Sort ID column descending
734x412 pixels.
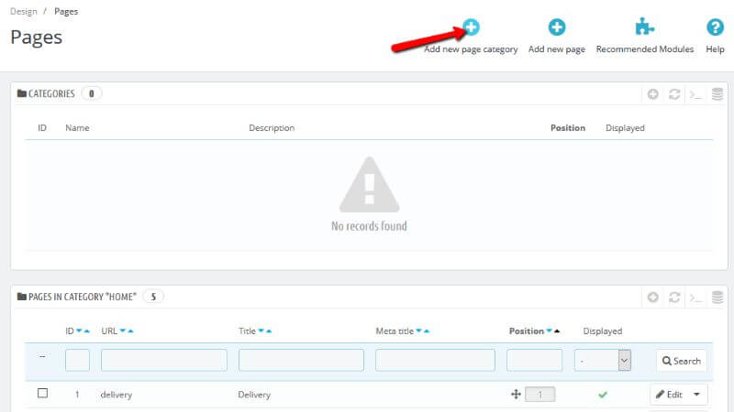pyautogui.click(x=79, y=331)
